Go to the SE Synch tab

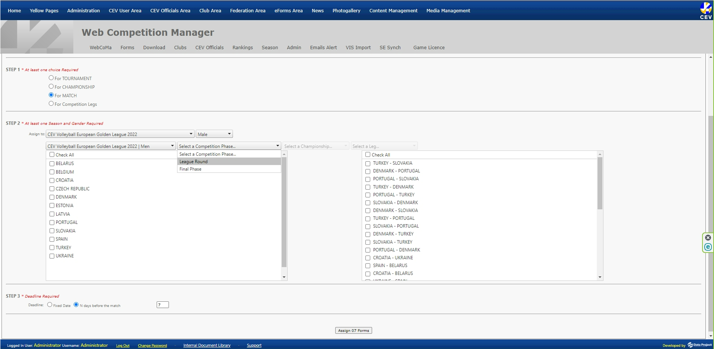[390, 48]
